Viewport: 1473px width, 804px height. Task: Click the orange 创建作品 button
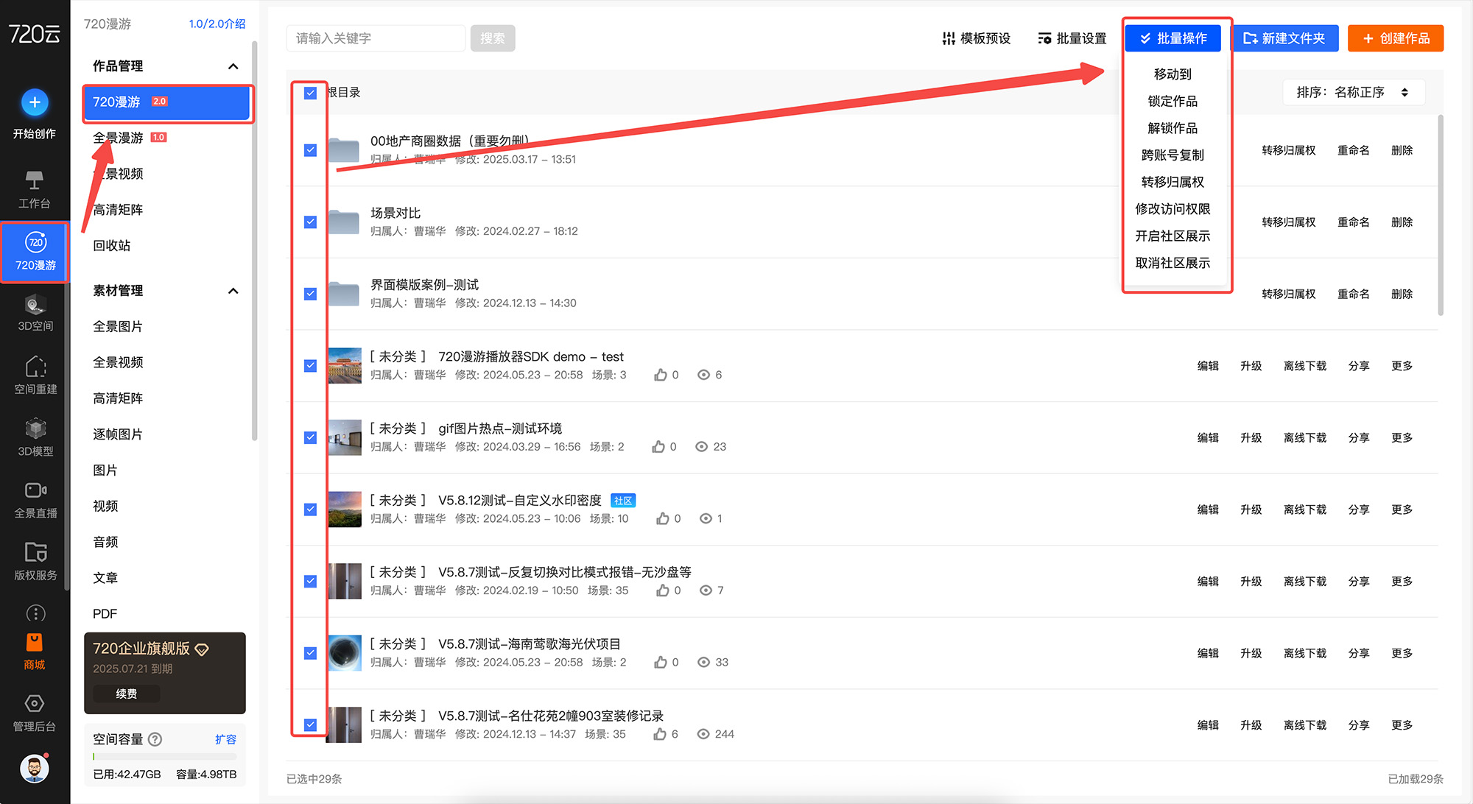(x=1395, y=38)
